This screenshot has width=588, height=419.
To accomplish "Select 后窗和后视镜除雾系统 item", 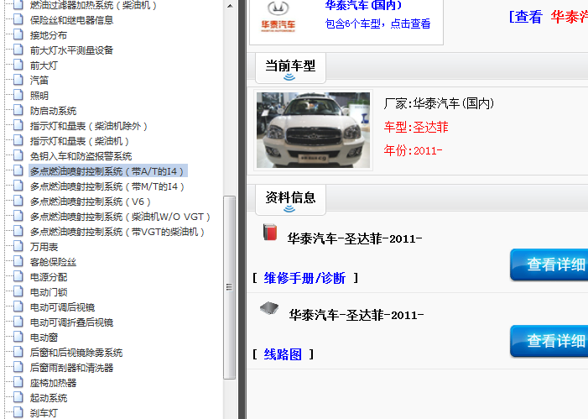I will pos(76,352).
